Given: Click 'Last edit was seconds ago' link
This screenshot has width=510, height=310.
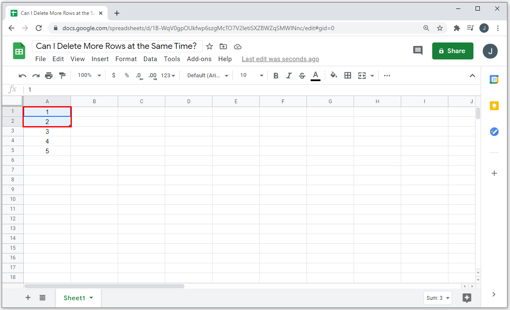Looking at the screenshot, I should (280, 59).
